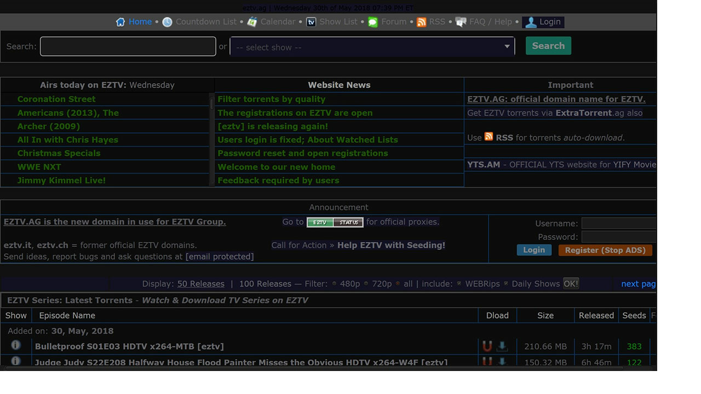Image resolution: width=701 pixels, height=394 pixels.
Task: Open 'Password reset and open registrations' link
Action: [303, 153]
